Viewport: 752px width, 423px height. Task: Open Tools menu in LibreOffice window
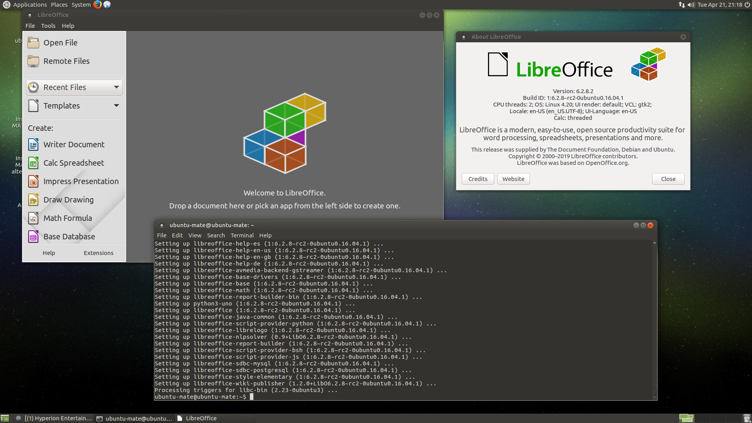point(48,26)
